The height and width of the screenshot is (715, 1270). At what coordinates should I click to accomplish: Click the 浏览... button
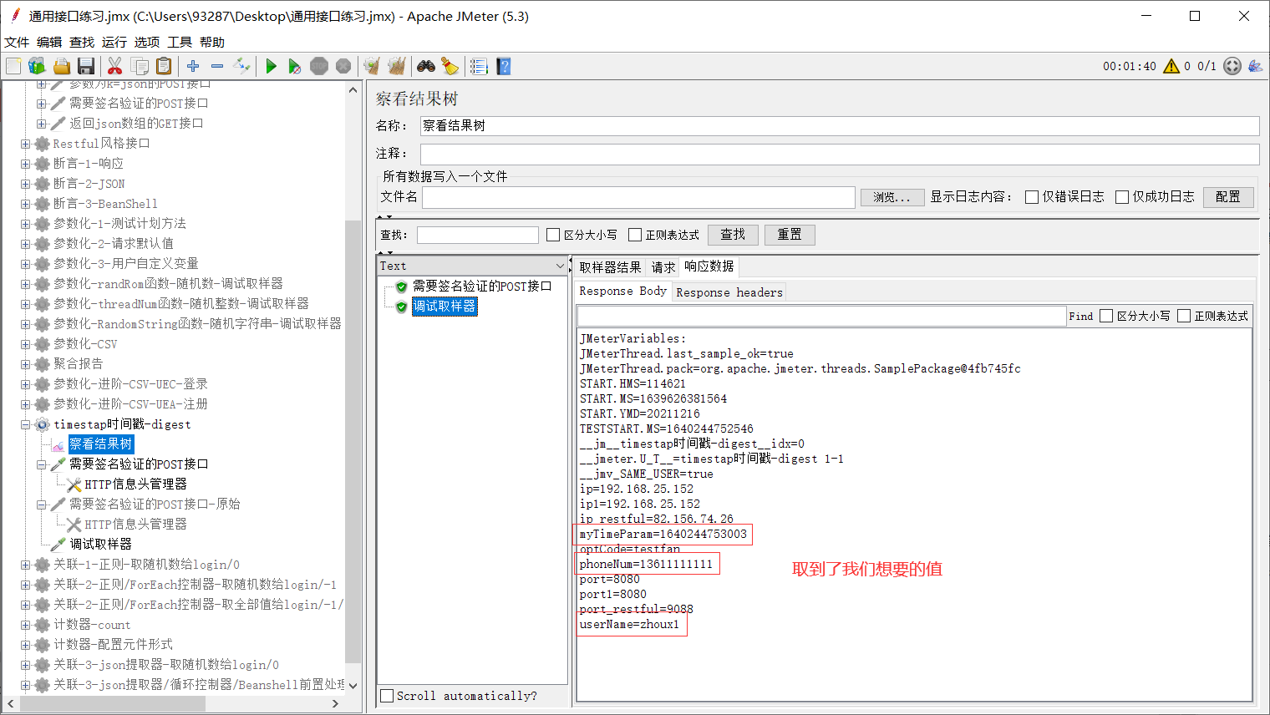(x=892, y=197)
